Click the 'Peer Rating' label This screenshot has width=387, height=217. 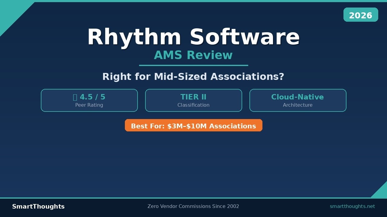click(x=89, y=105)
